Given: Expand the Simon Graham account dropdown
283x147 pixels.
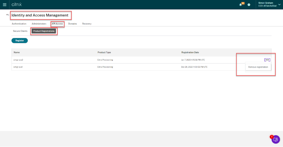Looking at the screenshot, I should coord(279,5).
